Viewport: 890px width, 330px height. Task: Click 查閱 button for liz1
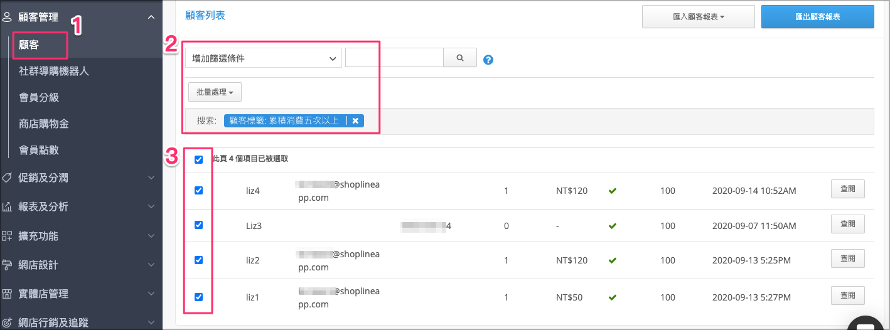point(847,295)
